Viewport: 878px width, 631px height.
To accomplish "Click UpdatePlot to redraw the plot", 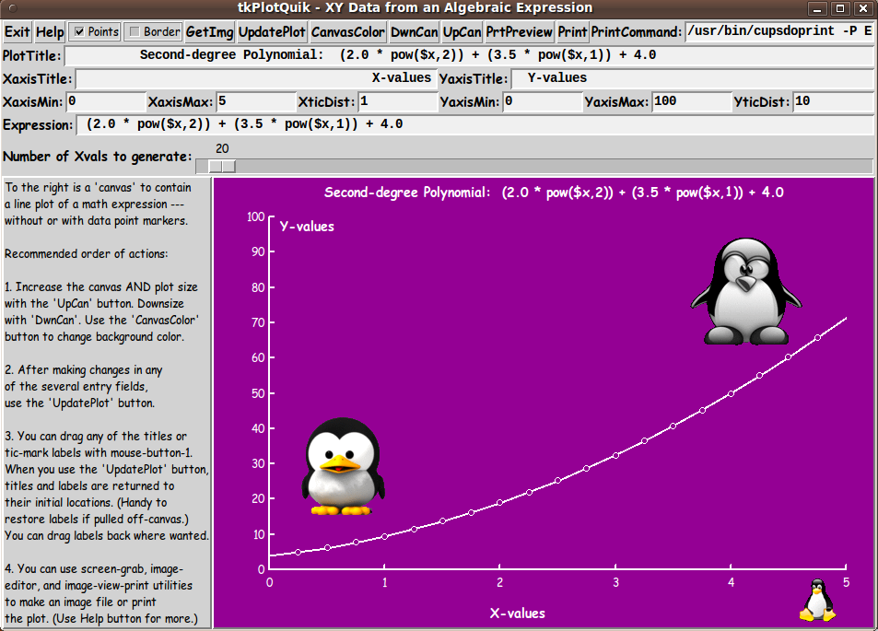I will [272, 32].
